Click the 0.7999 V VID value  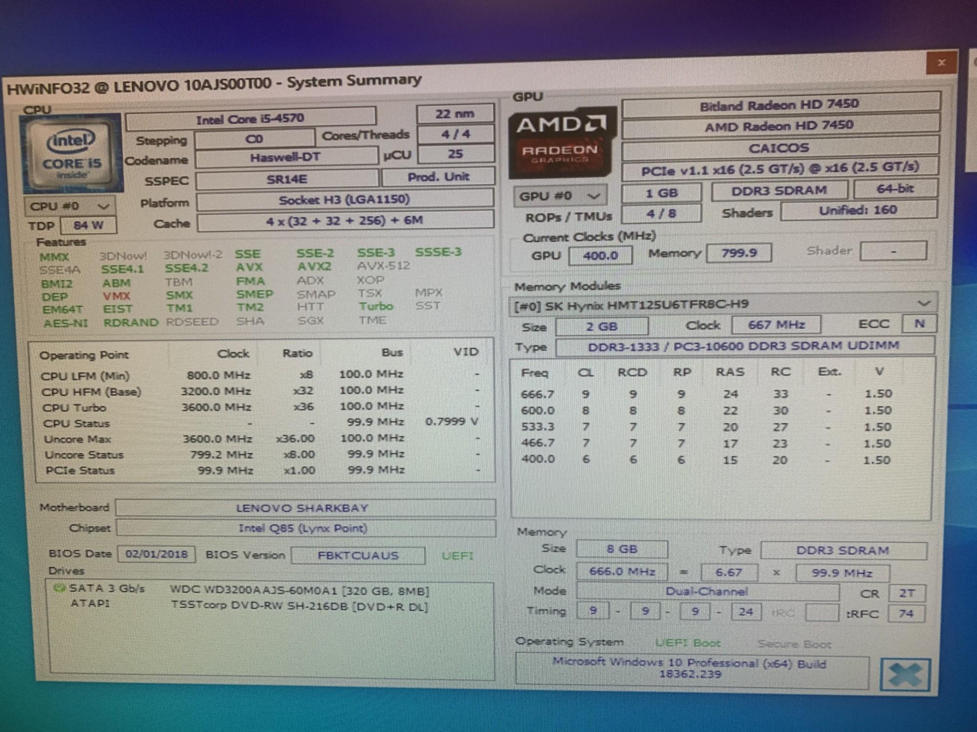(451, 422)
